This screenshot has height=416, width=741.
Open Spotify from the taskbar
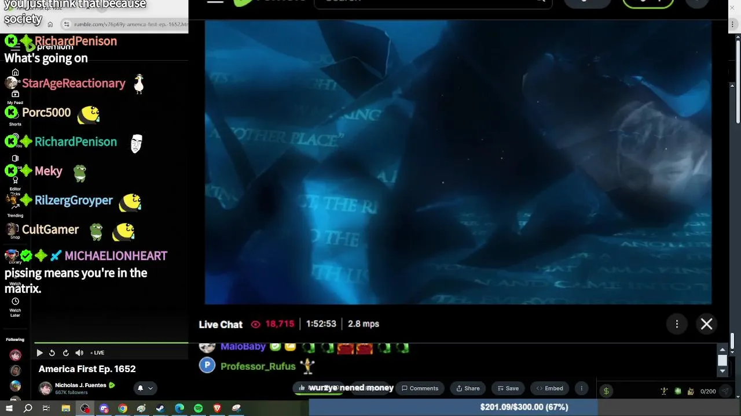(x=198, y=408)
